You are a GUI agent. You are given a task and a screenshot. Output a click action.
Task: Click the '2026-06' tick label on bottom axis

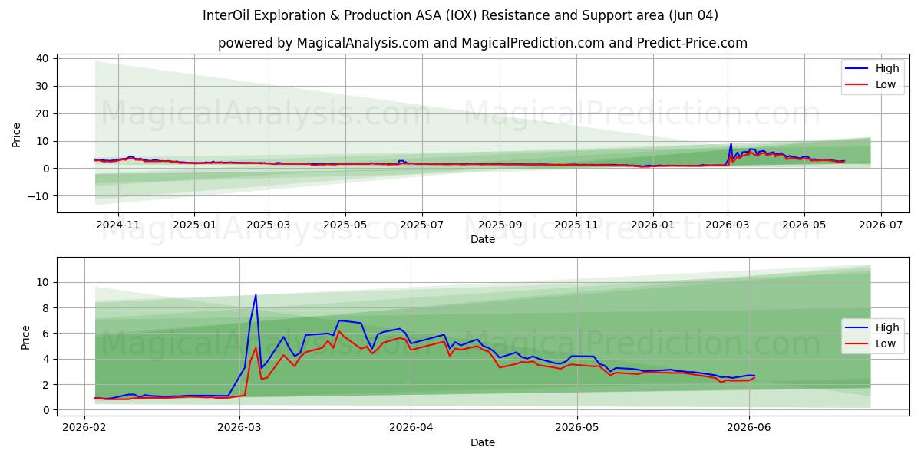point(749,428)
